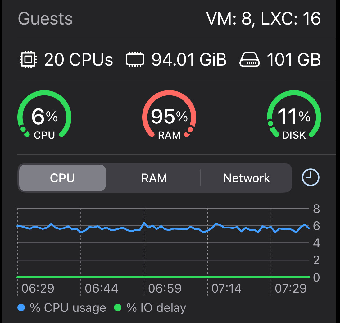Open the time range clock icon
The width and height of the screenshot is (340, 323).
tap(311, 178)
